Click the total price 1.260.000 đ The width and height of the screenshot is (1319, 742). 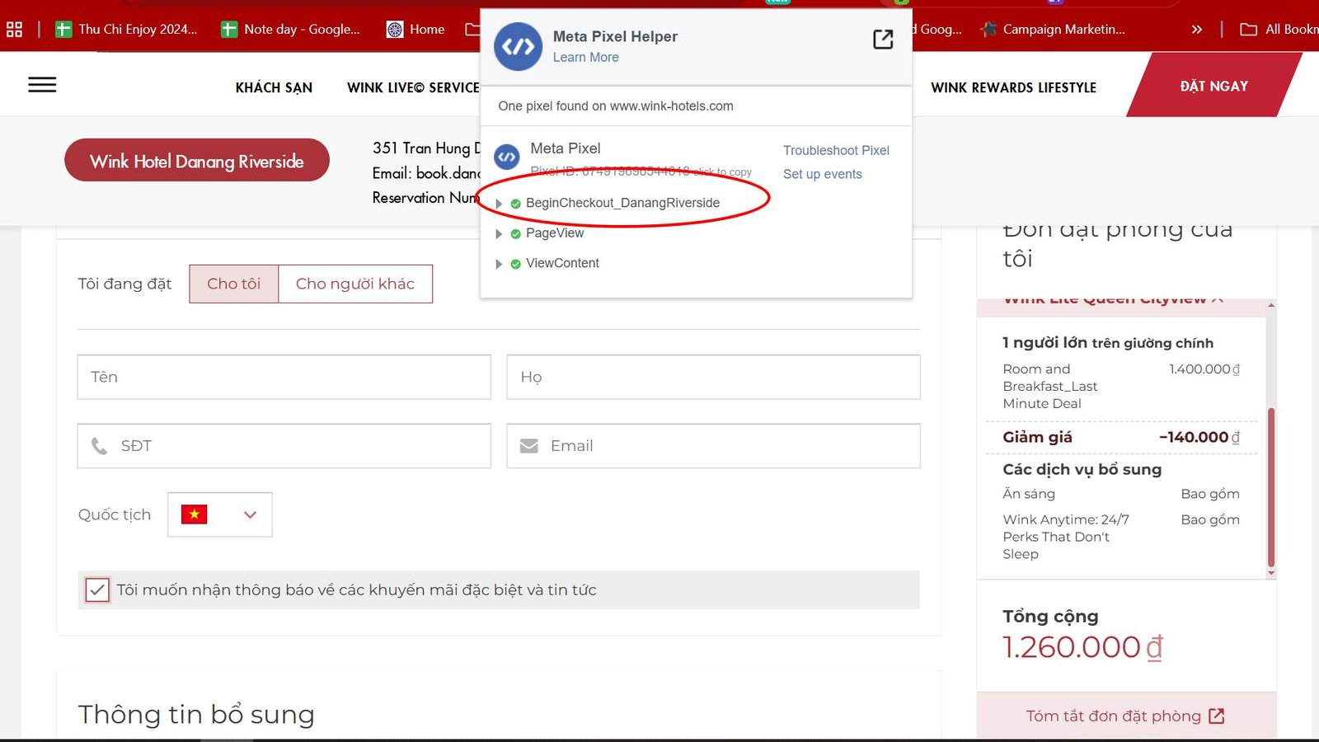tap(1082, 647)
